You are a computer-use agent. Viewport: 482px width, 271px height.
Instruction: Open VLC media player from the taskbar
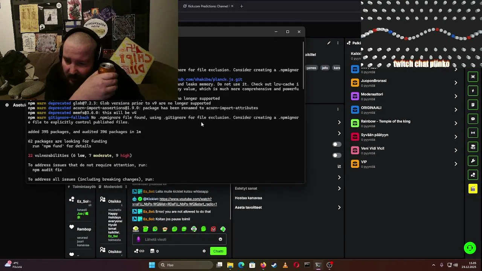[x=285, y=265]
